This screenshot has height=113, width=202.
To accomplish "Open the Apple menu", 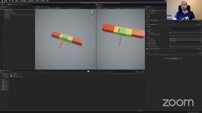I will pyautogui.click(x=2, y=1).
